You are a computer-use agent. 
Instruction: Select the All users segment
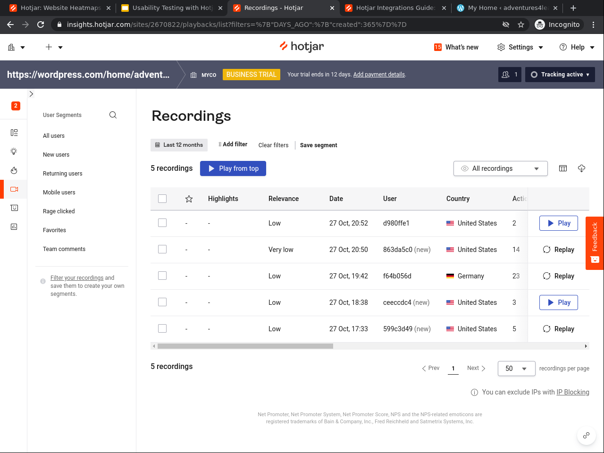(54, 136)
